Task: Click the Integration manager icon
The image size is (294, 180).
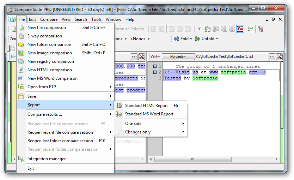Action: (21, 159)
